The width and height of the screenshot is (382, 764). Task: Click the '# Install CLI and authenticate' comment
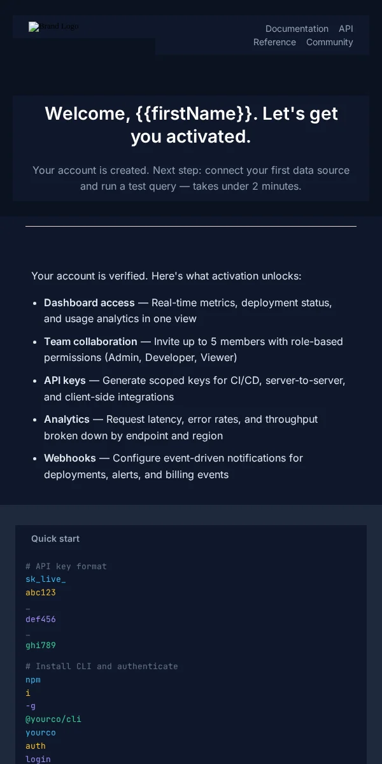[102, 666]
